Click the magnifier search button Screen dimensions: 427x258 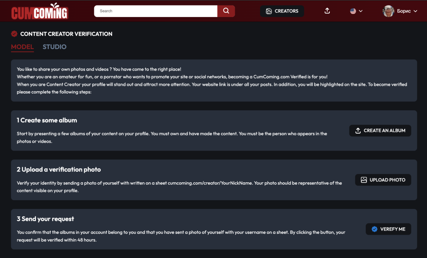(226, 11)
